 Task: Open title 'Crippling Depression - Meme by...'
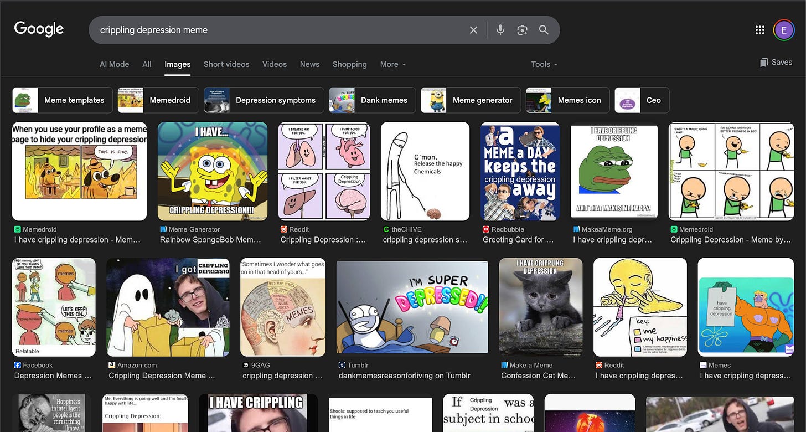(x=731, y=240)
